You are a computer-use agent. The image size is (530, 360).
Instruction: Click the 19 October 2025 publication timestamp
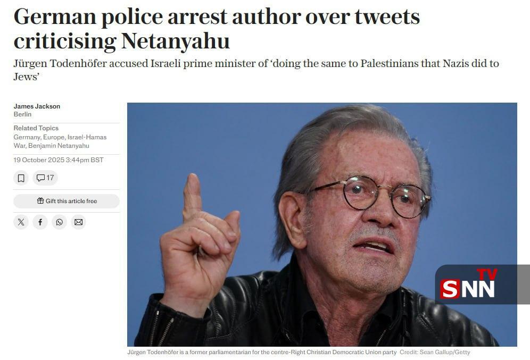pos(59,160)
